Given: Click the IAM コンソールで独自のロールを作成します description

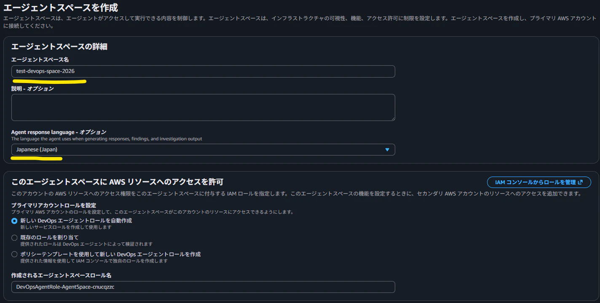Looking at the screenshot, I should [x=94, y=261].
